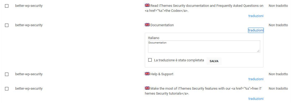Image resolution: width=291 pixels, height=103 pixels.
Task: Click the 'Non tradotto' status for Documentation
Action: pos(278,25)
